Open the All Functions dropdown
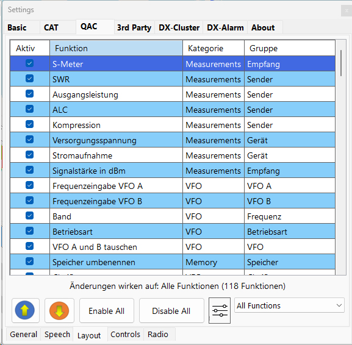Viewport: 352px width, 345px height. (x=289, y=305)
